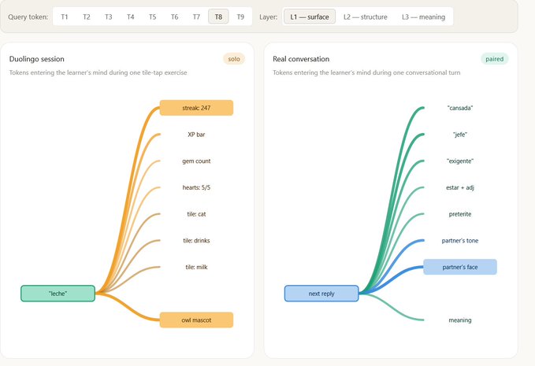
Task: Click the "exigente" token label
Action: click(x=460, y=161)
